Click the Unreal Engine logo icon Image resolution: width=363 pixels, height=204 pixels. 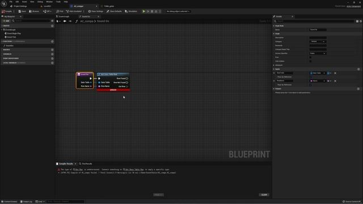[x=4, y=4]
